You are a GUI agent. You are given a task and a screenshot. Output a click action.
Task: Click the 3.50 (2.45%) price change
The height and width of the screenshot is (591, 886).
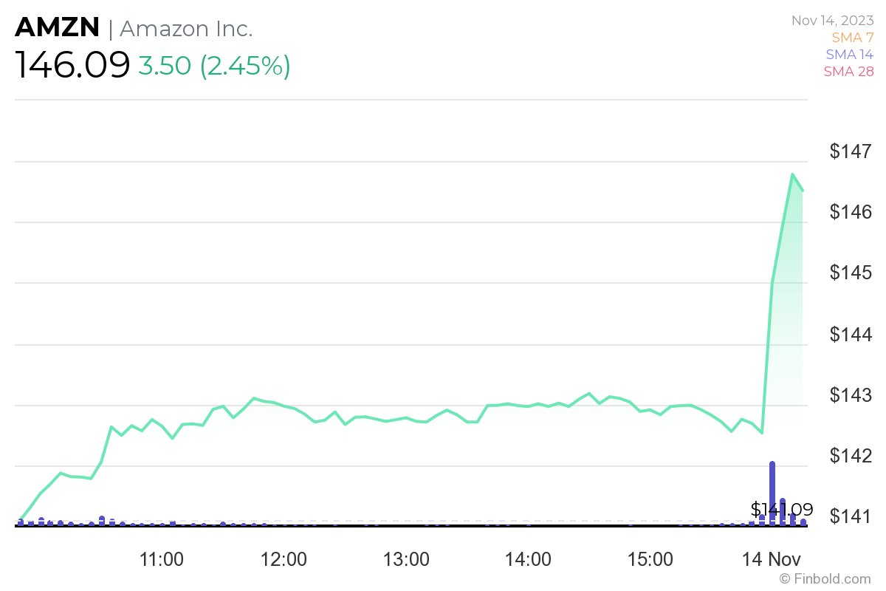pos(214,66)
